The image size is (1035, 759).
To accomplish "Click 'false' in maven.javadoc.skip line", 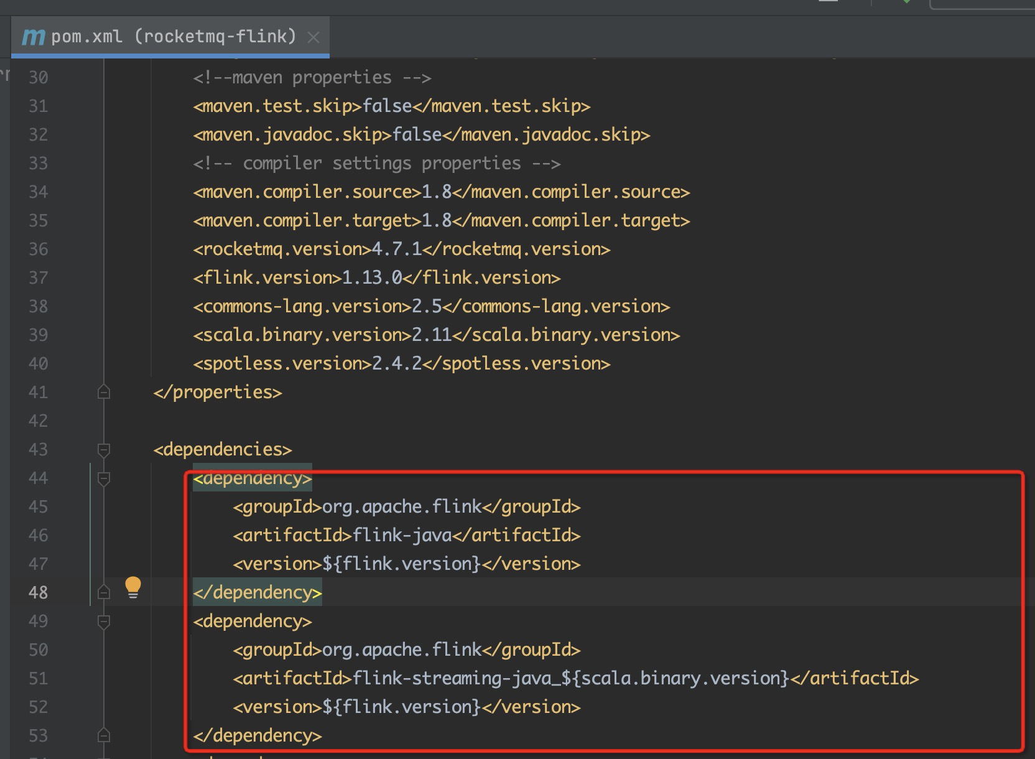I will tap(417, 134).
